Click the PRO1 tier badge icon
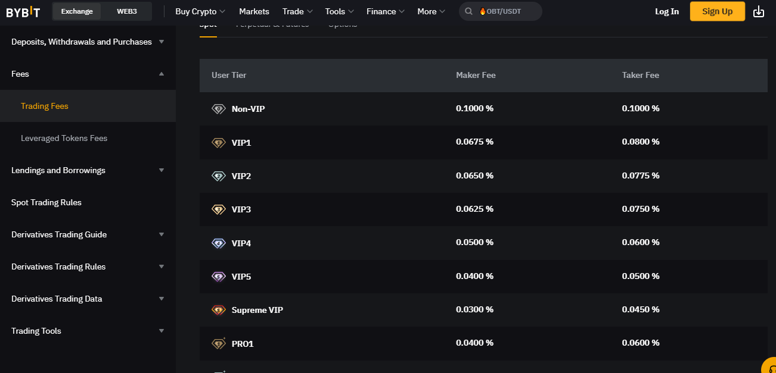 point(219,343)
